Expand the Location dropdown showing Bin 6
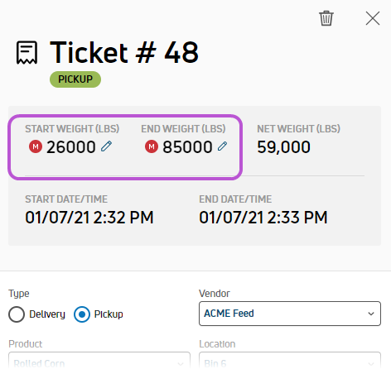391x369 pixels. (x=290, y=360)
